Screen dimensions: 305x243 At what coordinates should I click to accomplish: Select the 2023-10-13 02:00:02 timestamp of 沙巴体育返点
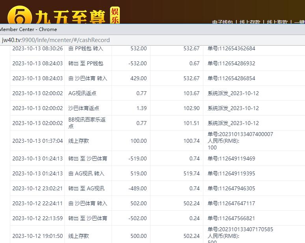(37, 108)
